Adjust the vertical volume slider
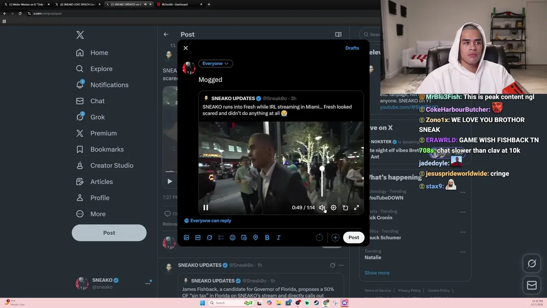The width and height of the screenshot is (547, 308). tap(322, 182)
